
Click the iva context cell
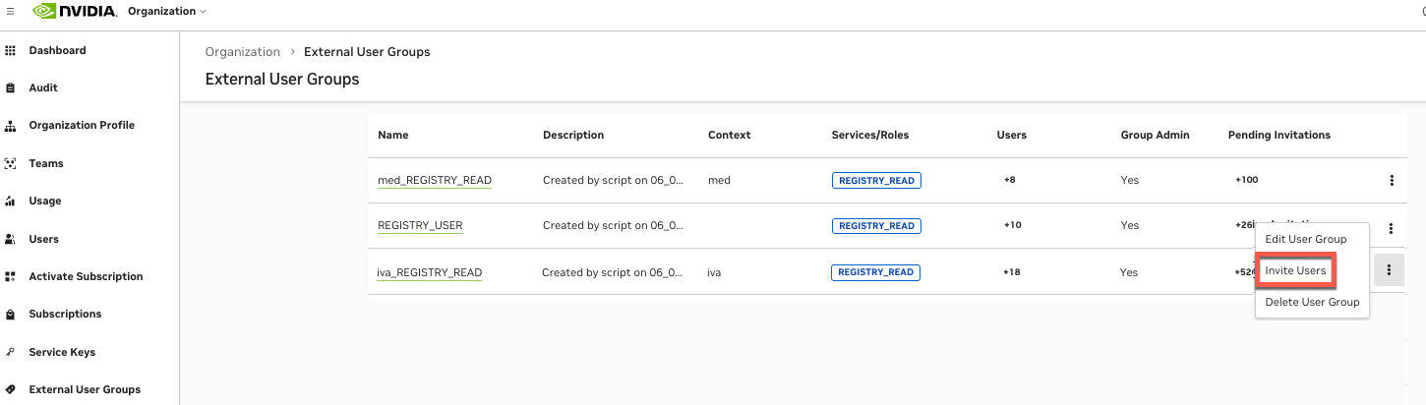coord(715,272)
